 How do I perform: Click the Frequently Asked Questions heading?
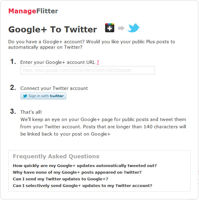(x=56, y=156)
